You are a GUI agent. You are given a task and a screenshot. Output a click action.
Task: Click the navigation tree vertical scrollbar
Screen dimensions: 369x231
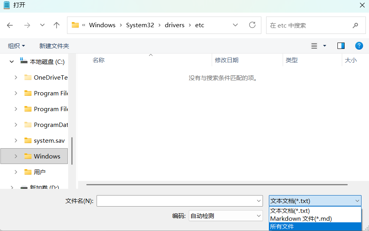(72, 151)
